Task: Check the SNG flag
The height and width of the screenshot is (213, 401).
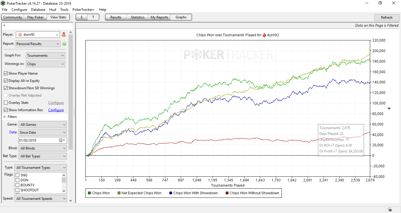Action: (18, 175)
